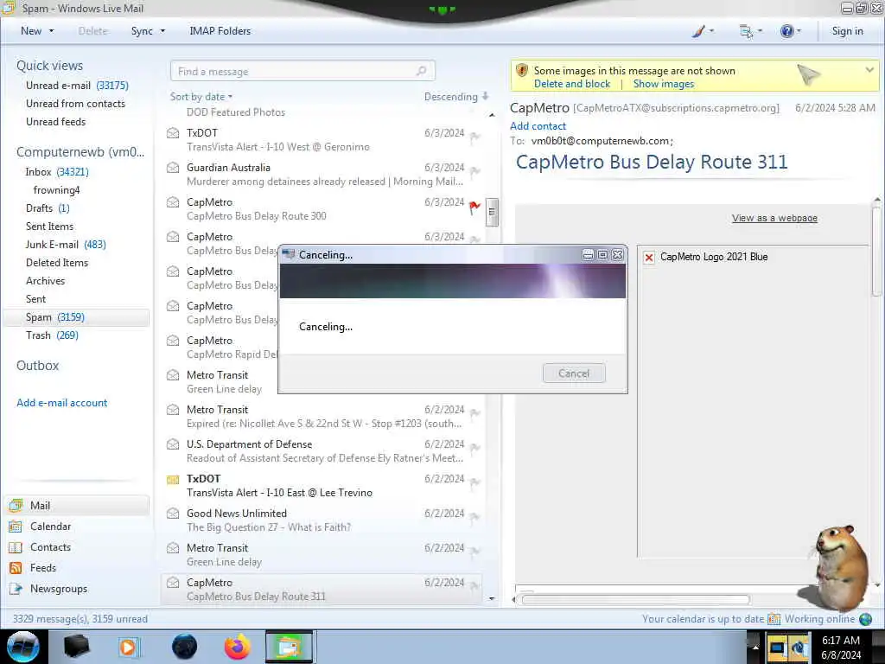Viewport: 885px width, 664px height.
Task: Select the reading pane vertical scrollbar thumb
Action: (876, 250)
